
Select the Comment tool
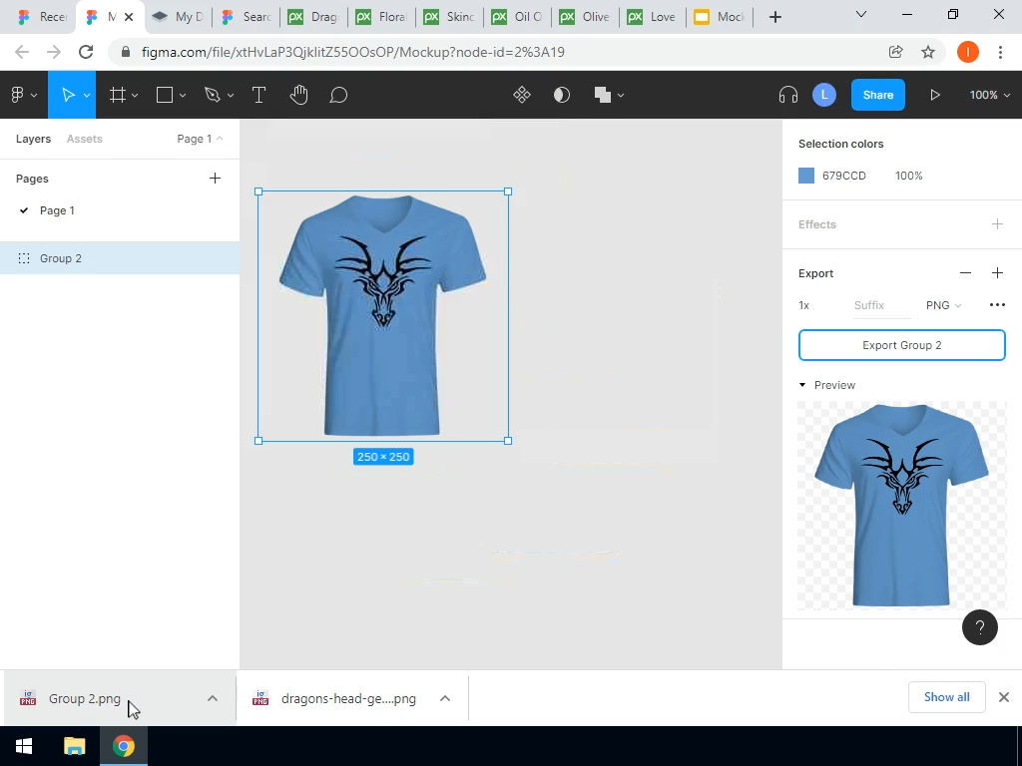click(338, 95)
